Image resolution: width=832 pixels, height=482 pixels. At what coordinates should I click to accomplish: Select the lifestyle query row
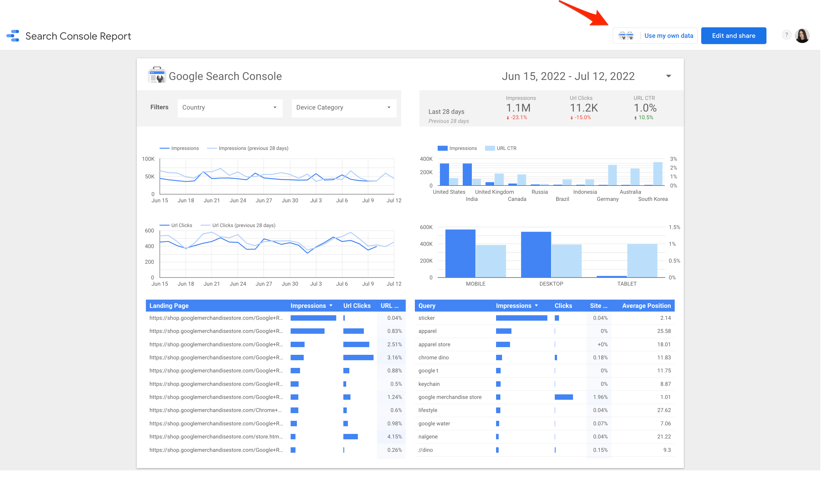coord(545,411)
